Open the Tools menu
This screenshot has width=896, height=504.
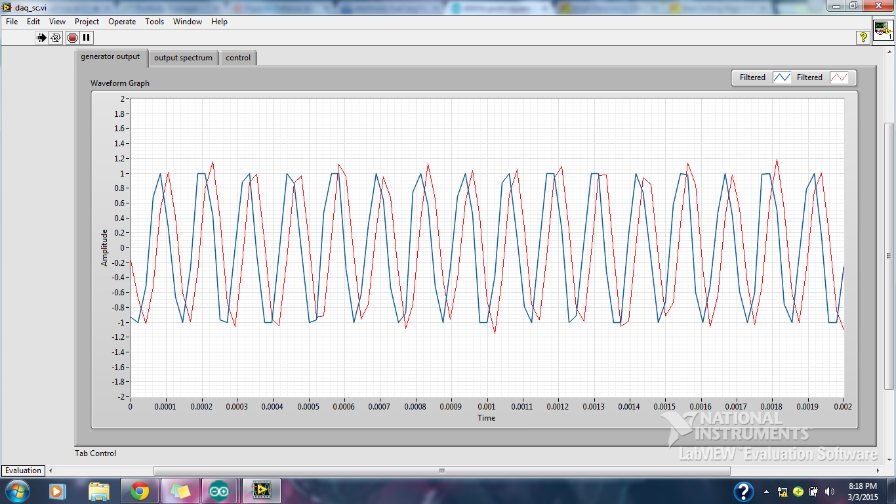click(x=154, y=22)
